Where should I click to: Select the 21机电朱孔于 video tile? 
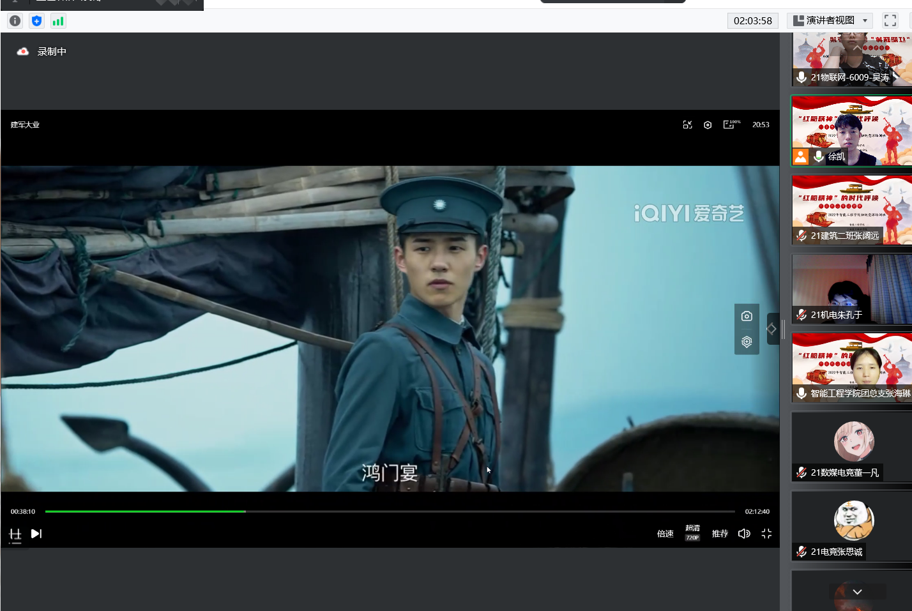[852, 289]
